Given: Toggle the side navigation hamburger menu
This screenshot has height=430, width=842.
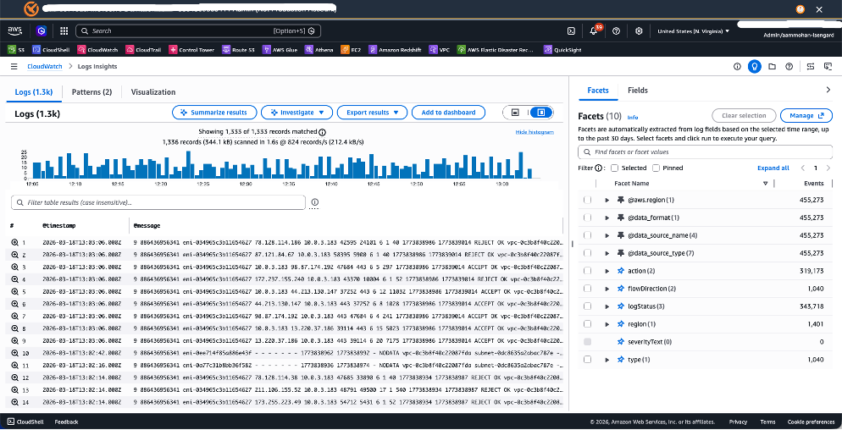Looking at the screenshot, I should click(x=14, y=67).
